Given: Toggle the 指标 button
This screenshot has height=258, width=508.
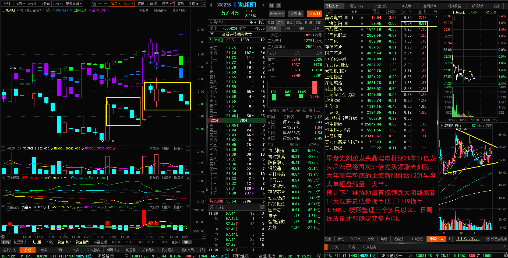Looking at the screenshot, I should click(x=6, y=242).
